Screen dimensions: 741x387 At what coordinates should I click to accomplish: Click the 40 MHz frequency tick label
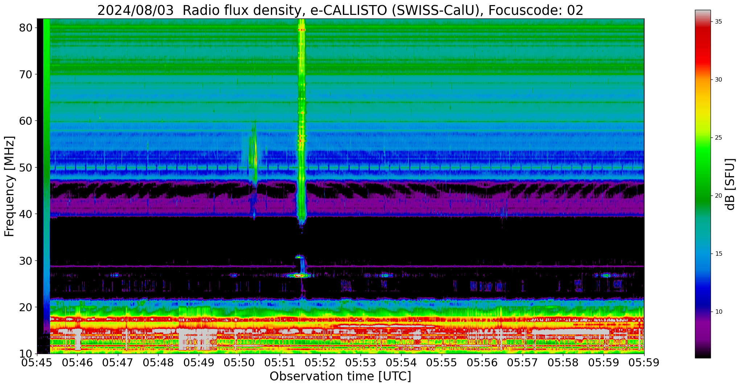26,214
